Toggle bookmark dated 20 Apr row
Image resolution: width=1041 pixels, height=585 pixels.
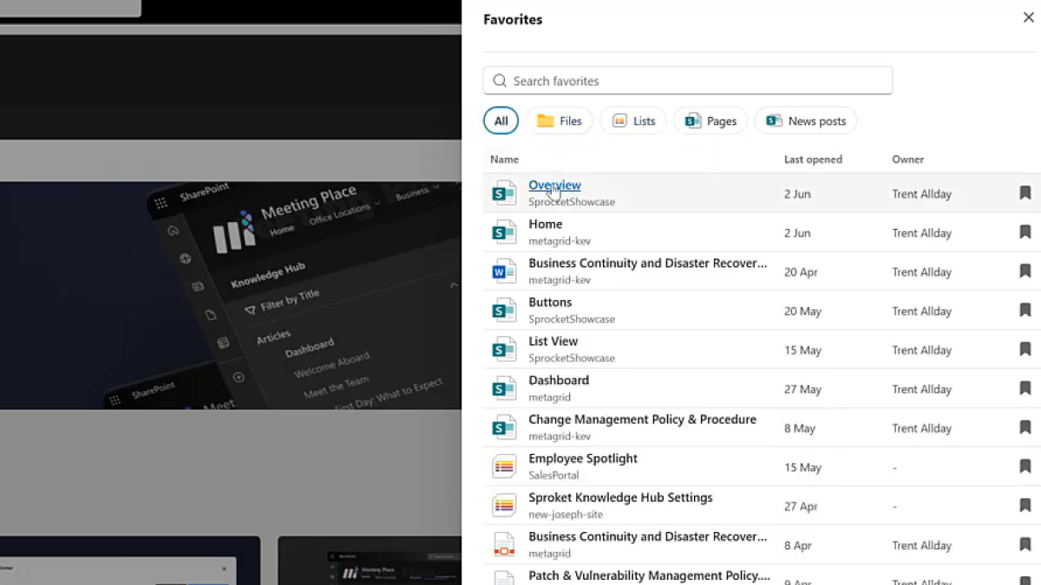click(x=1025, y=271)
